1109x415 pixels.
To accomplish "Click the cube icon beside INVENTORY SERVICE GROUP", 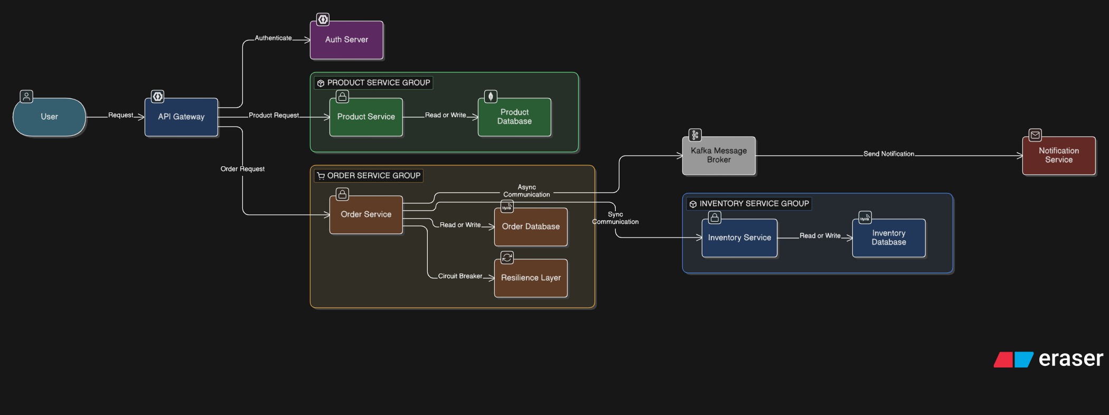I will tap(693, 204).
